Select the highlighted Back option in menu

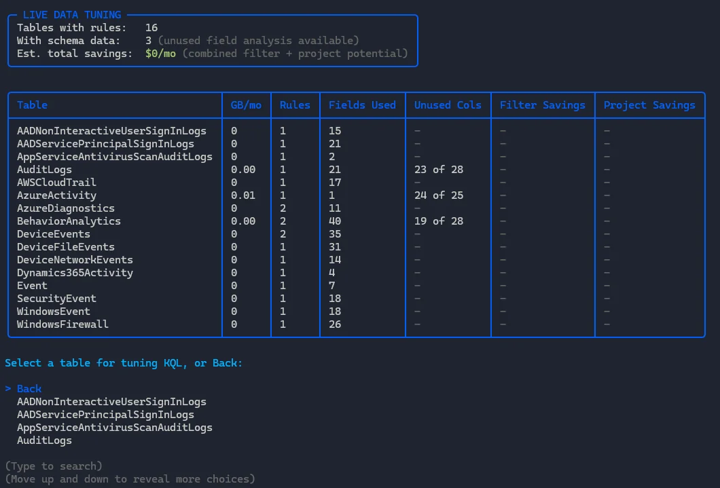click(x=29, y=389)
